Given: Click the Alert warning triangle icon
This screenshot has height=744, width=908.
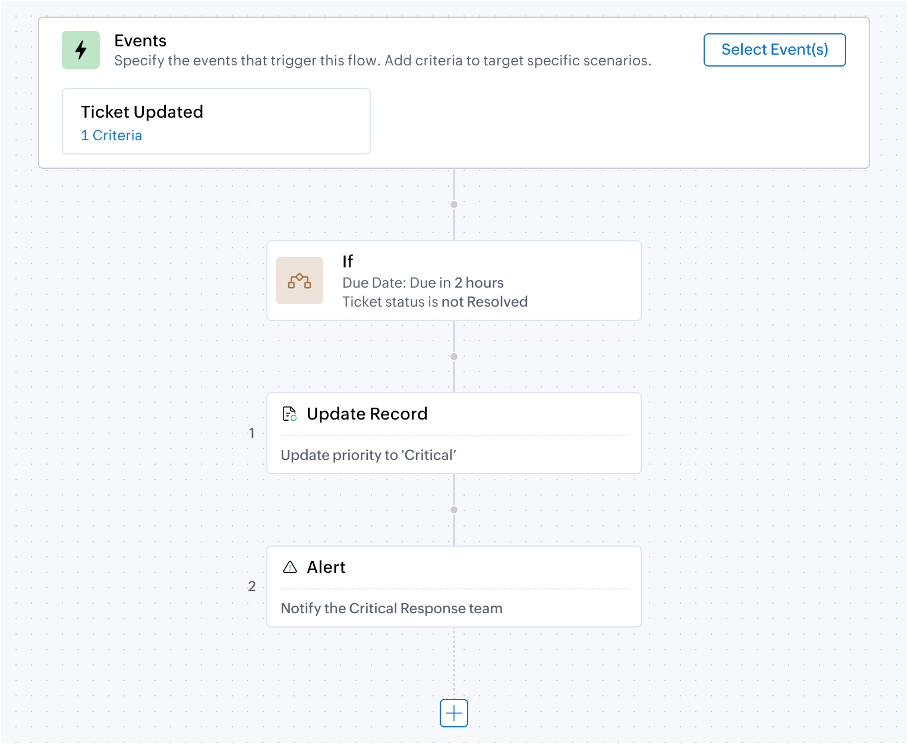Looking at the screenshot, I should point(290,567).
